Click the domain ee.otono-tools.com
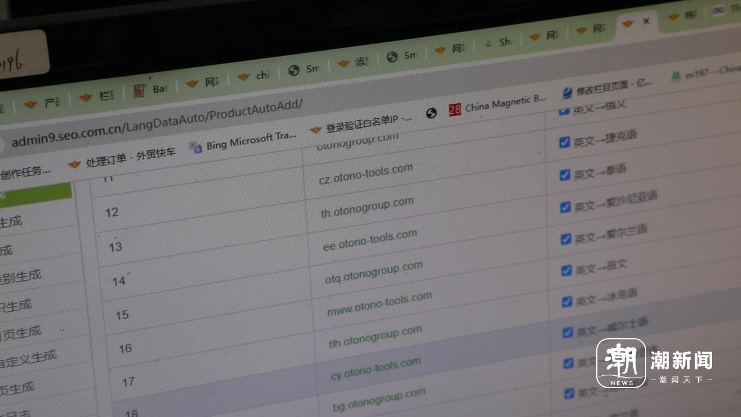This screenshot has width=741, height=417. (370, 240)
